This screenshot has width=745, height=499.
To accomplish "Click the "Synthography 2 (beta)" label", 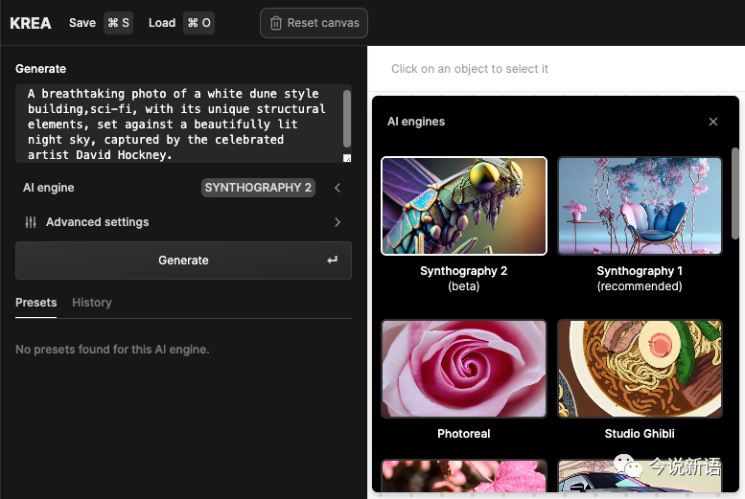I will click(464, 278).
